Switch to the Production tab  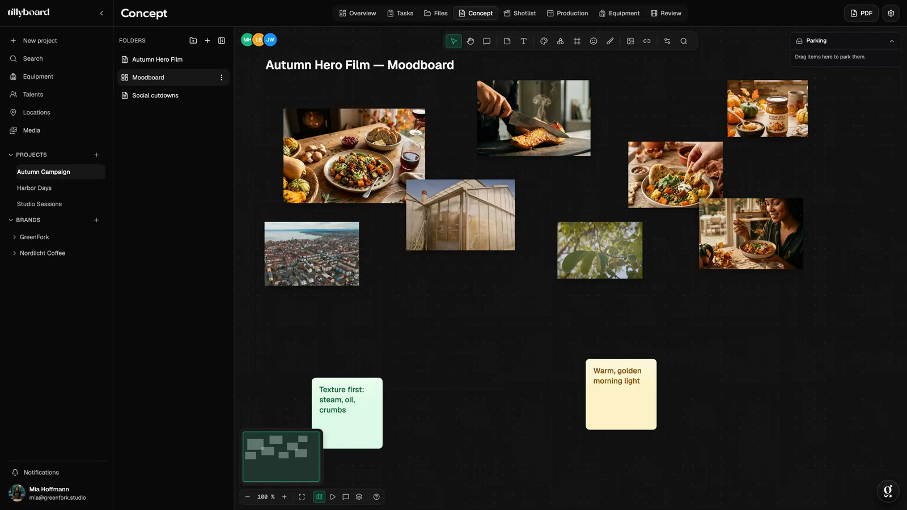pyautogui.click(x=567, y=13)
